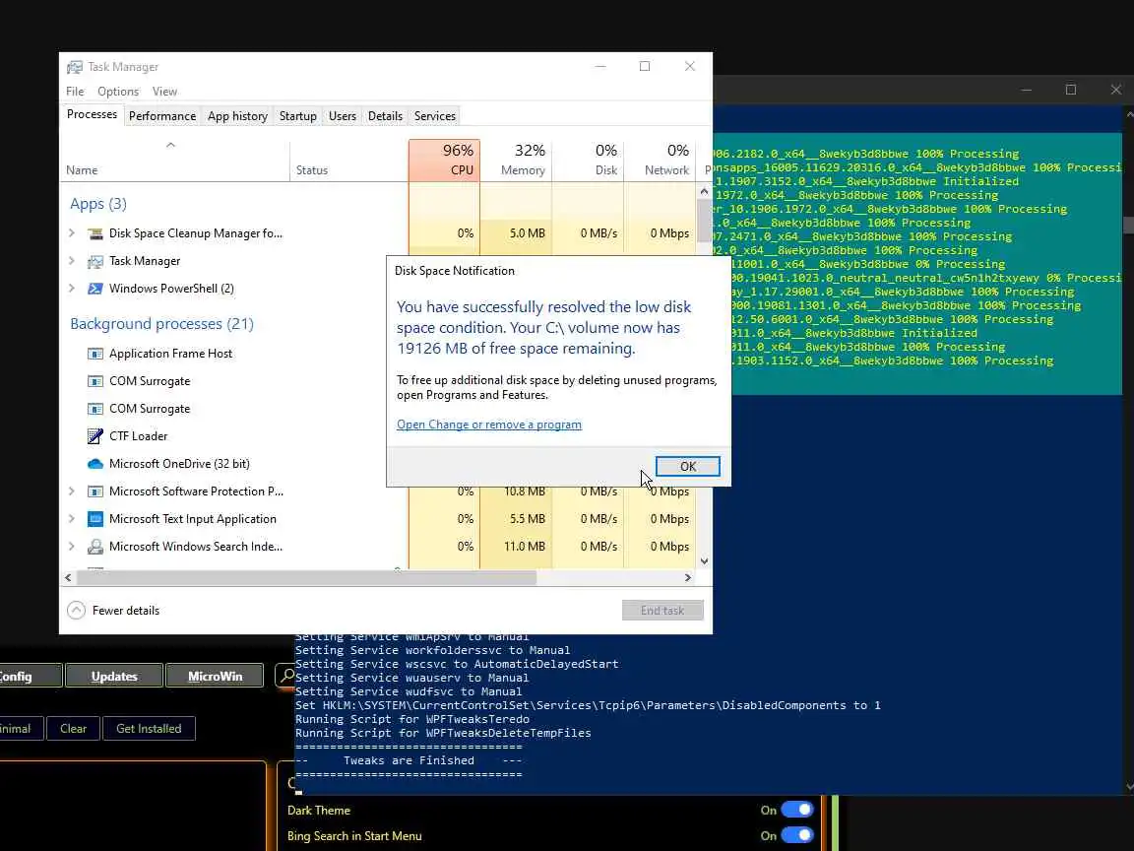
Task: Click the Name column header
Action: click(175, 160)
